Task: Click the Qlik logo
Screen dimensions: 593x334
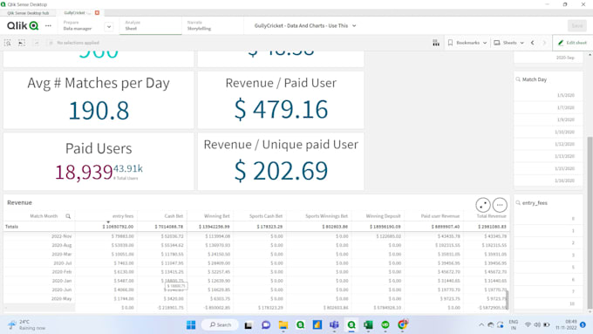Action: pos(23,25)
